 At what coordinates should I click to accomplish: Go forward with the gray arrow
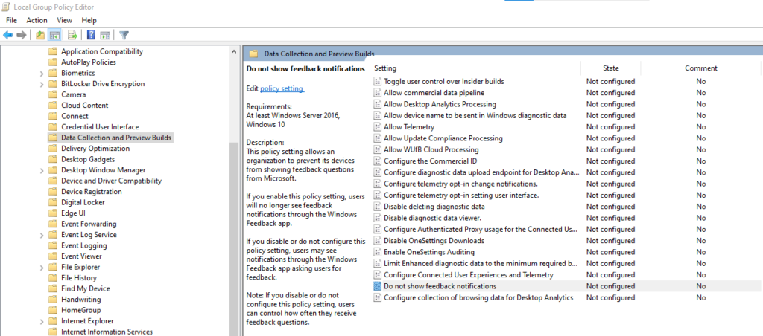(x=21, y=35)
